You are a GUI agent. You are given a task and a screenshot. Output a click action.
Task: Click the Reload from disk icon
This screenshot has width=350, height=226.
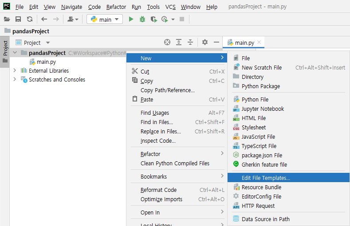click(x=30, y=19)
